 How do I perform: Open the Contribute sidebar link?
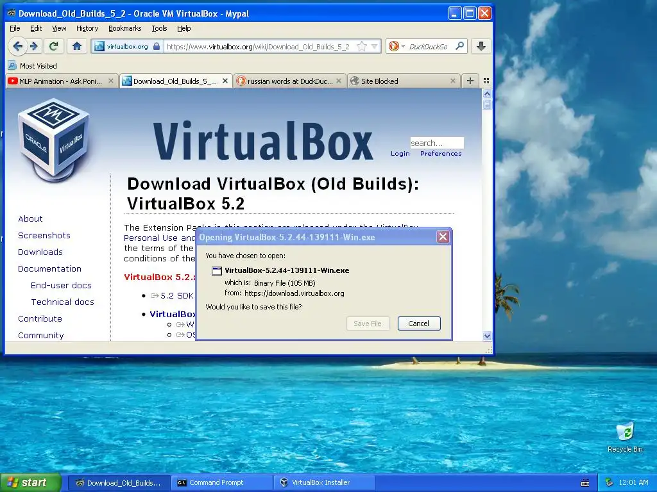coord(40,319)
